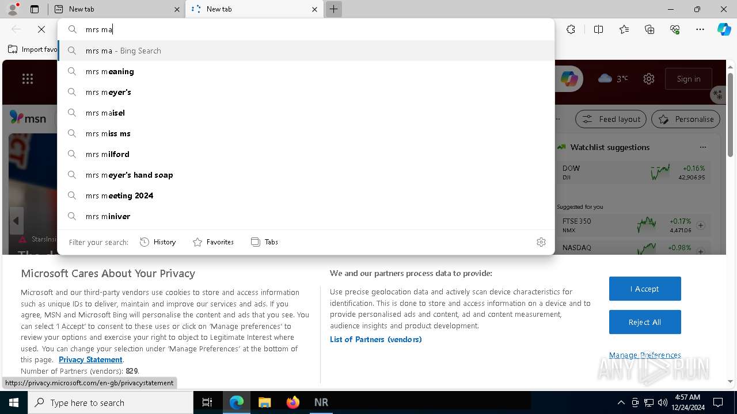
Task: Open the Windows Start menu
Action: (x=14, y=402)
